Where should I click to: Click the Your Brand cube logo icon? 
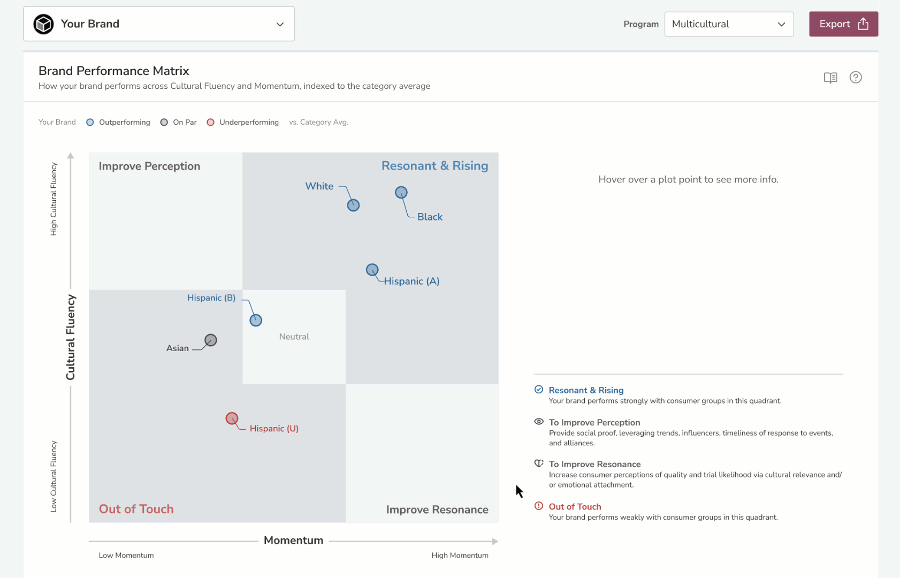43,24
